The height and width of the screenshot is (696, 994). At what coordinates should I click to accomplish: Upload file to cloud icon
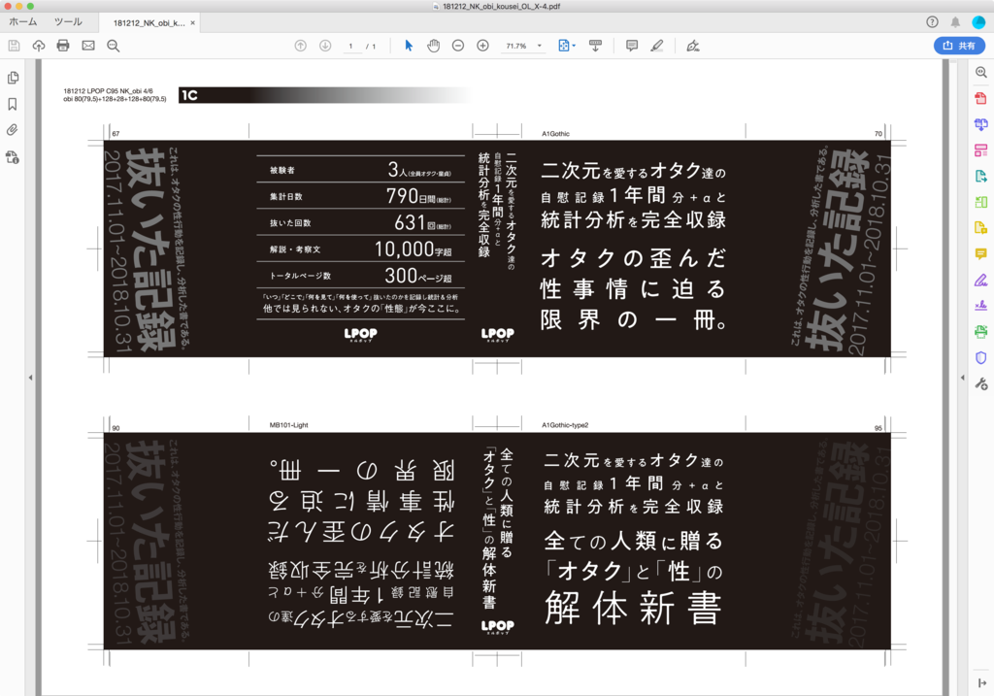point(39,46)
